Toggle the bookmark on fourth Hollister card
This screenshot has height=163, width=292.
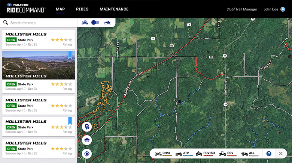[x=70, y=121]
